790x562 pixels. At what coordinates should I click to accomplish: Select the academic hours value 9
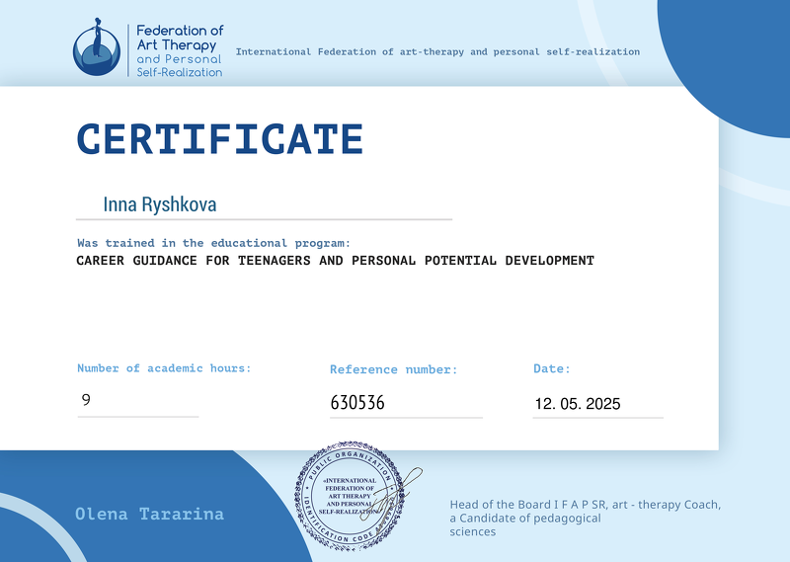pos(86,401)
